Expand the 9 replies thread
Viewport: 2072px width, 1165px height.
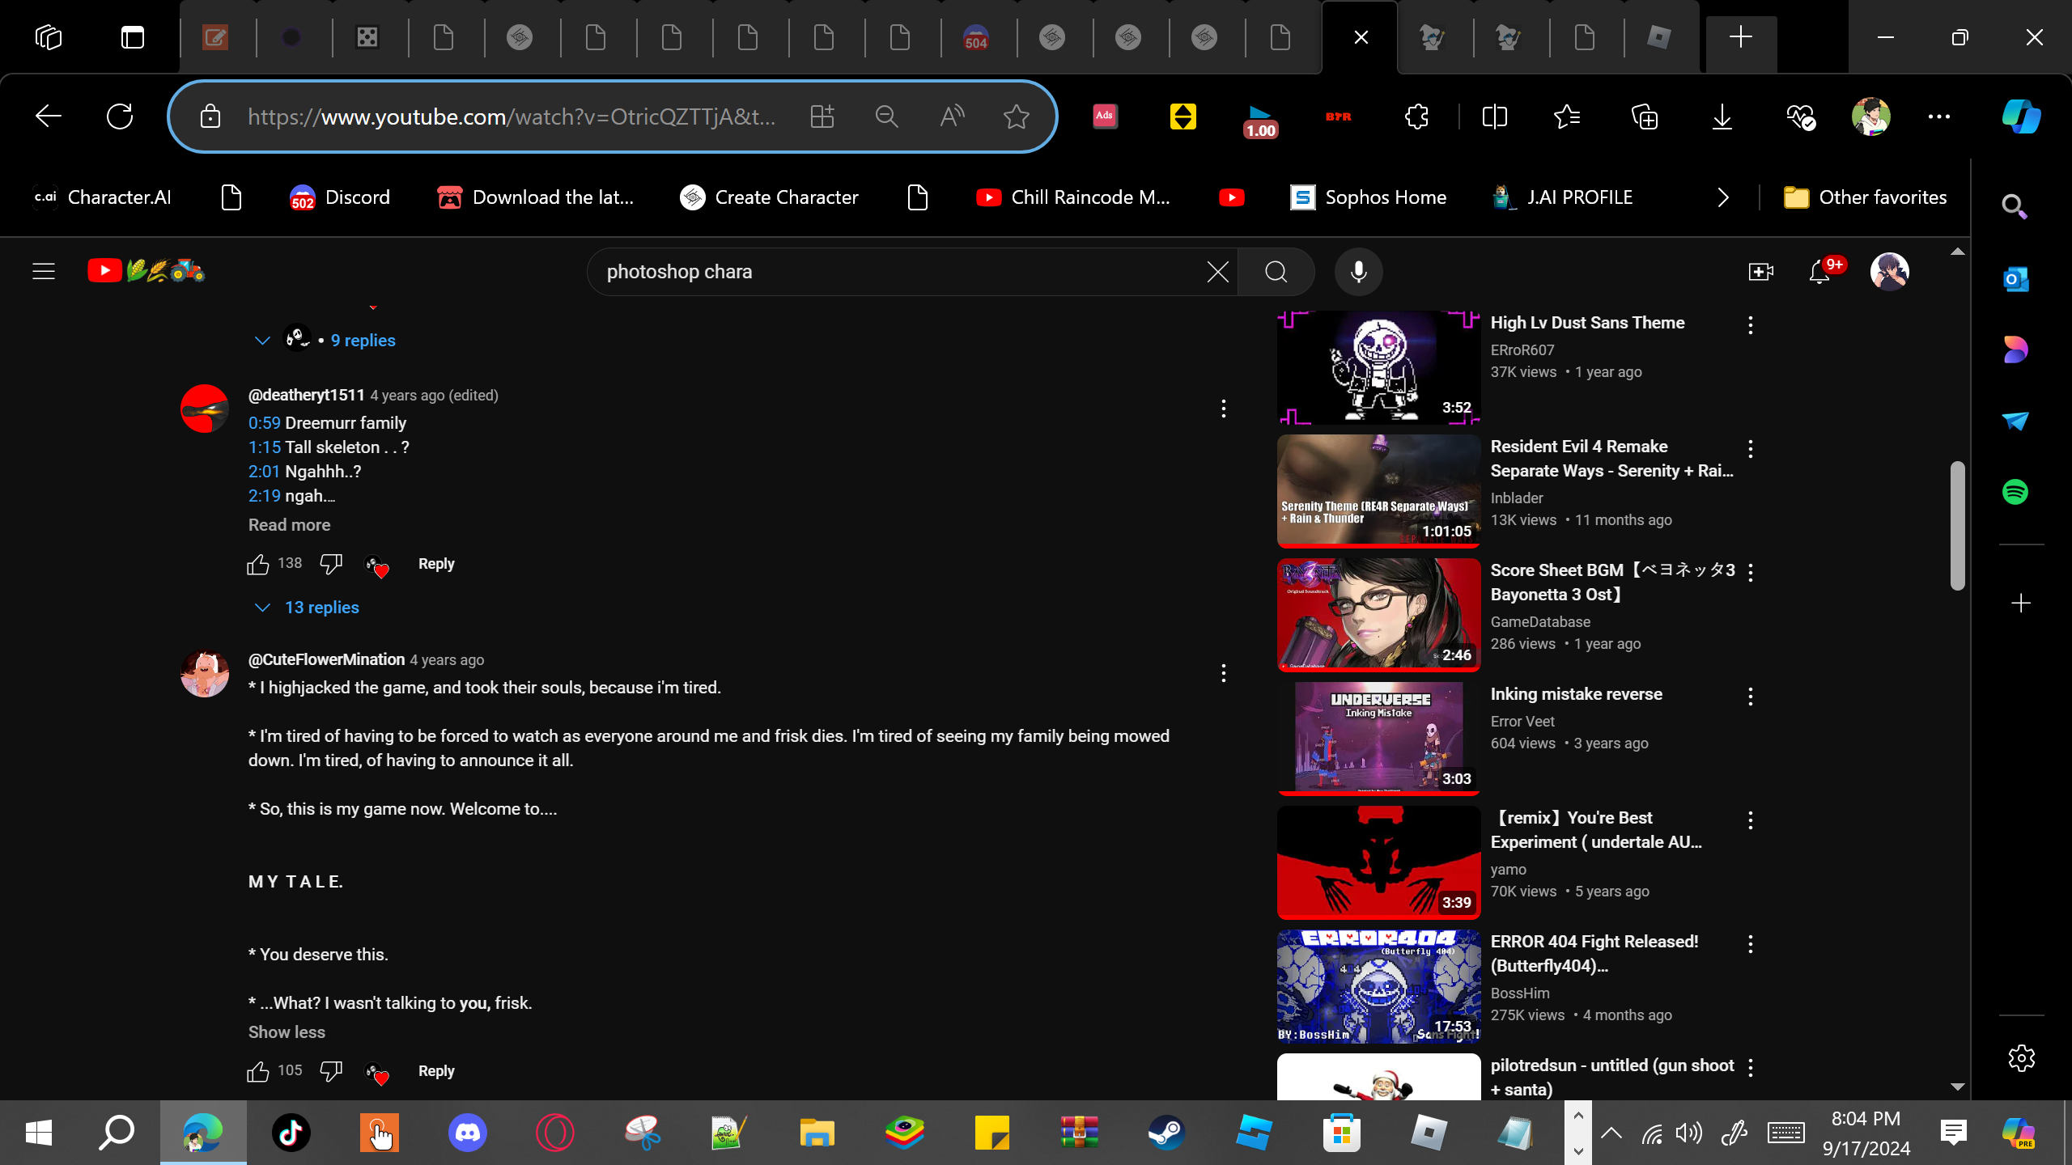362,341
